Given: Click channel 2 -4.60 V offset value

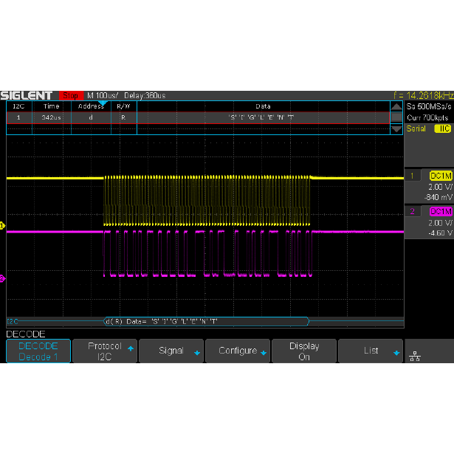Looking at the screenshot, I should tap(440, 233).
